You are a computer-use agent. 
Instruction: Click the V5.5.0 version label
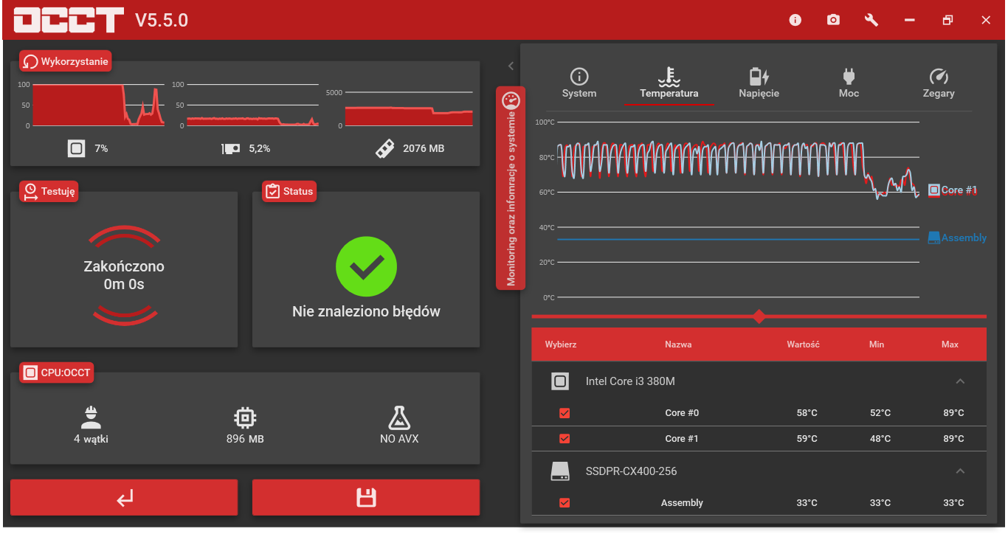click(x=161, y=21)
